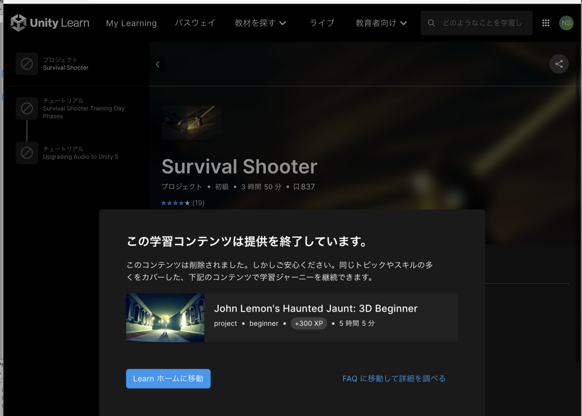Screen dimensions: 582x416
Task: Open My Learning page
Action: 131,23
